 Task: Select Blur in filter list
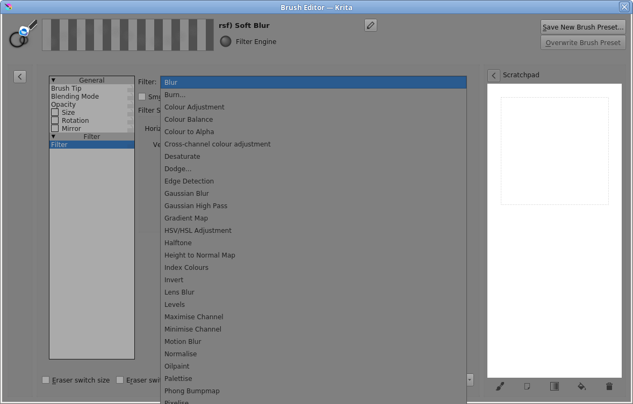point(313,82)
